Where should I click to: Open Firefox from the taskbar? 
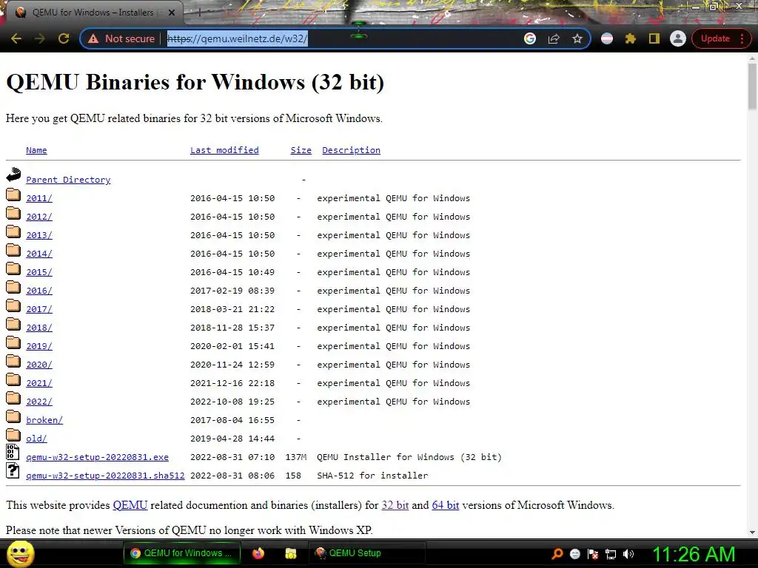coord(258,553)
